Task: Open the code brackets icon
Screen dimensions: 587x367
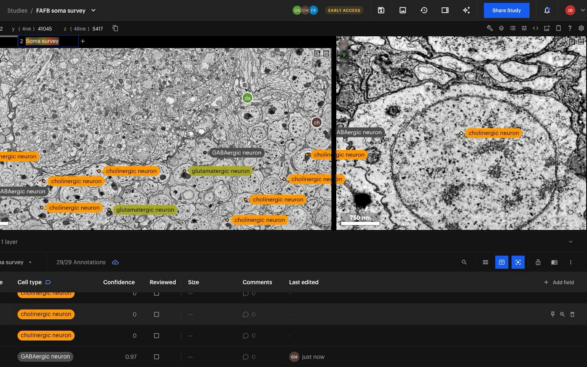Action: click(536, 28)
